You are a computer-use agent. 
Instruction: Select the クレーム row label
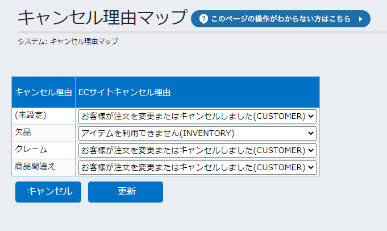coord(31,150)
